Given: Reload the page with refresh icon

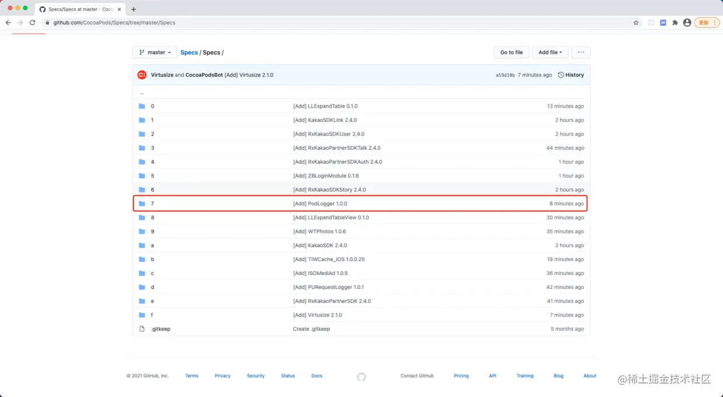Looking at the screenshot, I should coord(33,23).
